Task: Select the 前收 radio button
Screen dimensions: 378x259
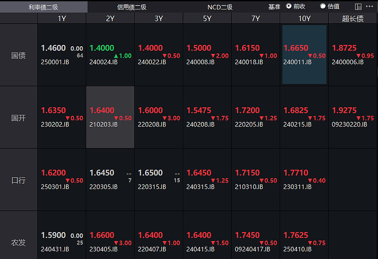Action: click(x=289, y=7)
